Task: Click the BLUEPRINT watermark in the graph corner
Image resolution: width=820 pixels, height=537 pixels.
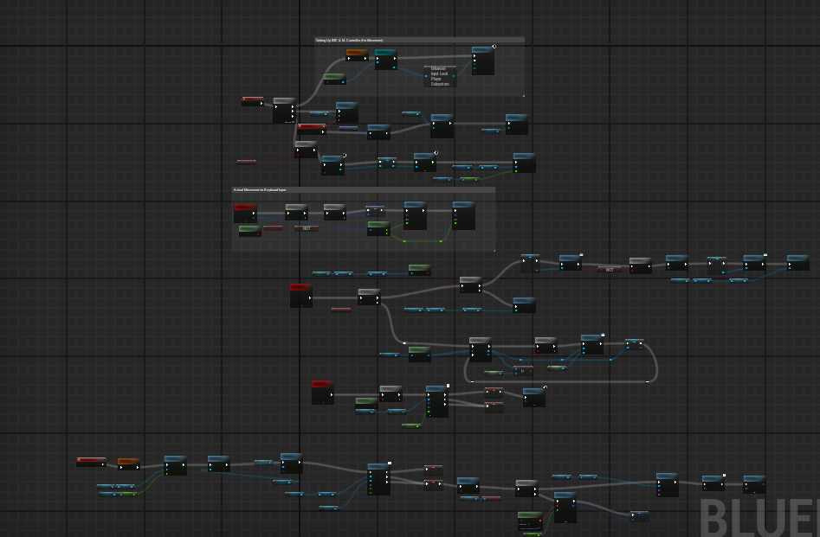Action: 758,515
